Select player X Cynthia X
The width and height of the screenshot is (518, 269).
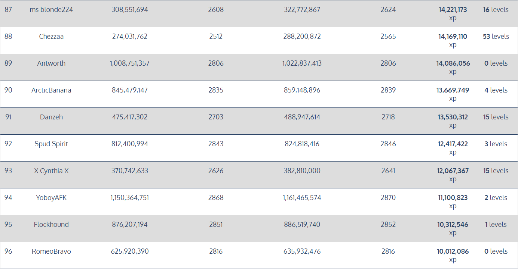click(51, 171)
